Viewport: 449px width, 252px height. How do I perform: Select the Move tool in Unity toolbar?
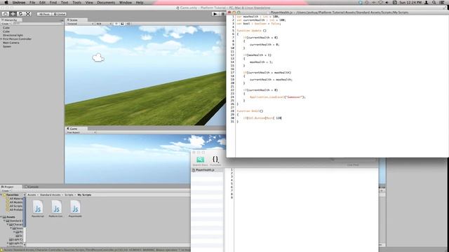tap(13, 14)
